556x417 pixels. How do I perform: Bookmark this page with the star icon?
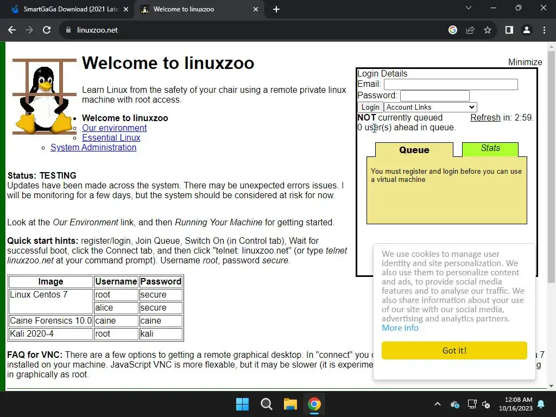(x=488, y=30)
